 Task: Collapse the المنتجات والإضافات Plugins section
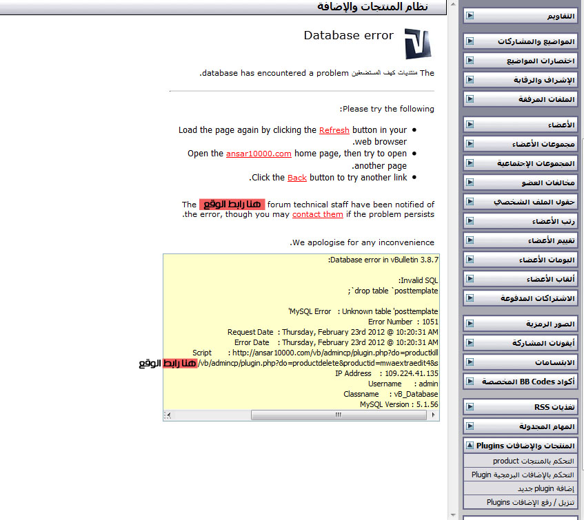coord(470,446)
